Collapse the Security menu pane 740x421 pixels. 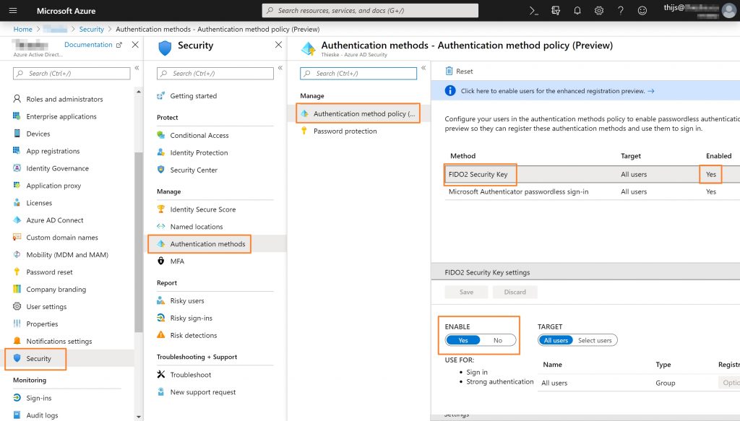(280, 68)
